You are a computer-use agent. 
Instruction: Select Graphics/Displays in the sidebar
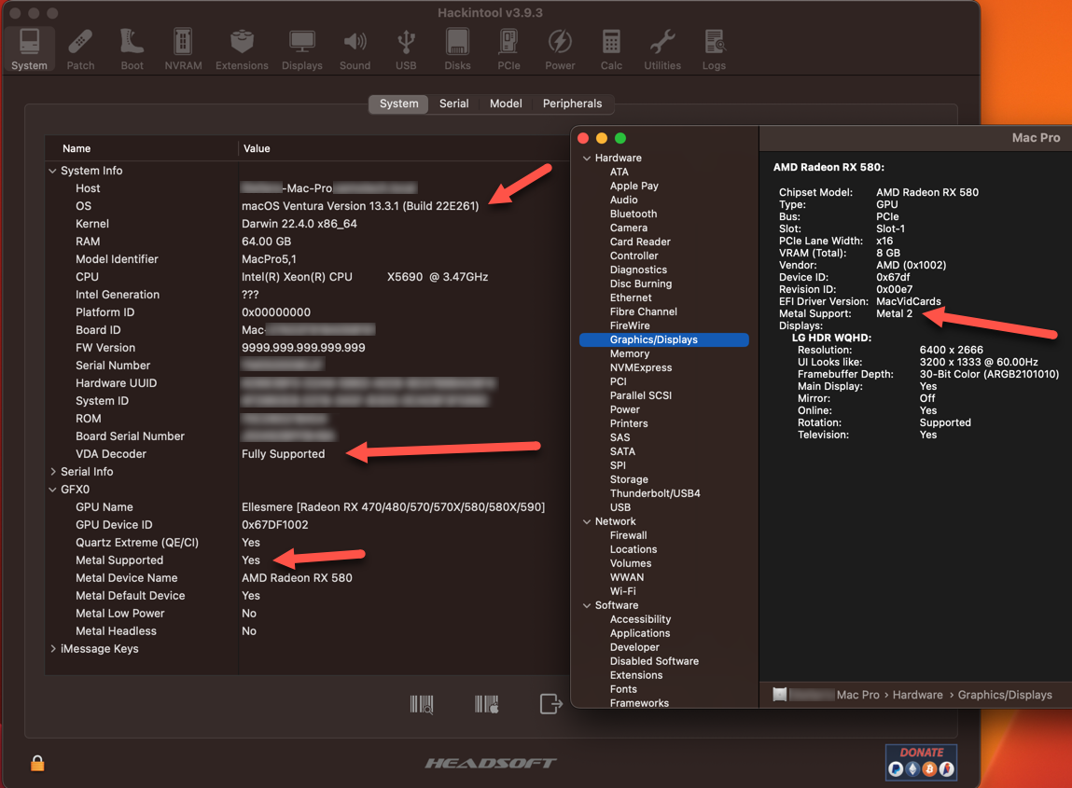click(x=664, y=339)
